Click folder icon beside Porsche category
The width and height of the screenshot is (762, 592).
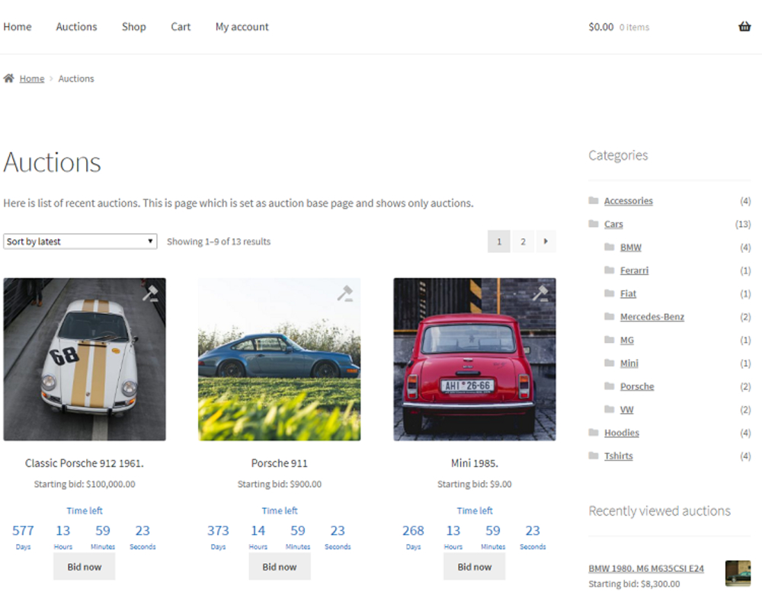click(610, 386)
